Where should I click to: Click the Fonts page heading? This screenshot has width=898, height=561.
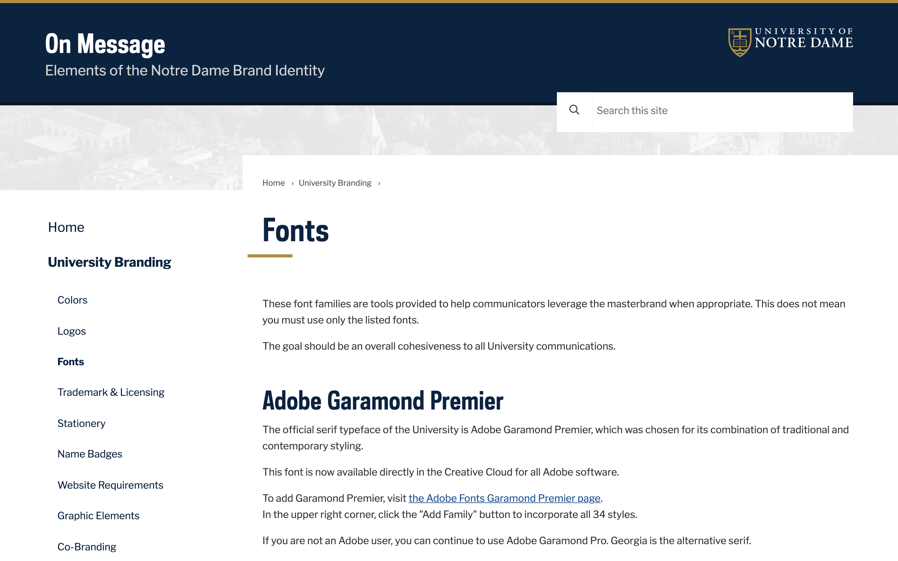(x=295, y=230)
